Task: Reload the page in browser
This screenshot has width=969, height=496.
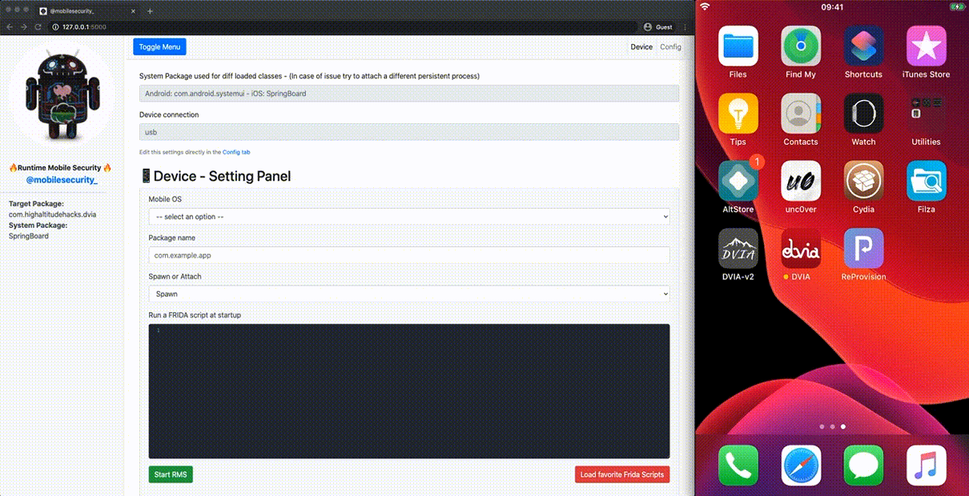Action: (38, 26)
